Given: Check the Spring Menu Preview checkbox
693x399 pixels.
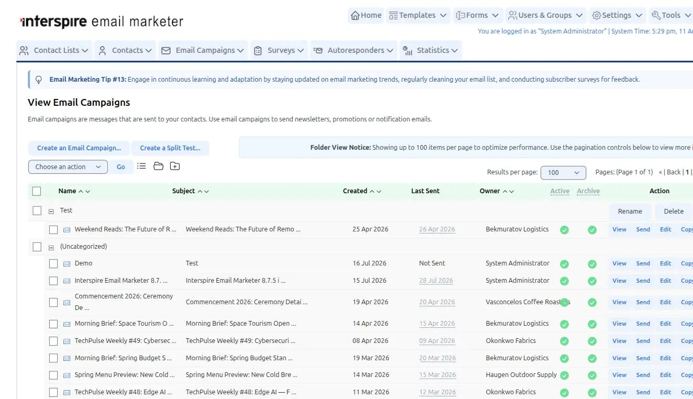Looking at the screenshot, I should 53,375.
